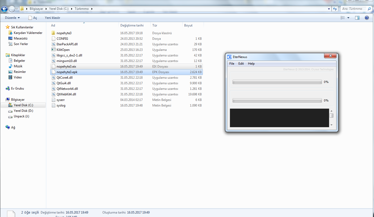The height and width of the screenshot is (217, 374).
Task: Click the EterNexus log scrollbar thumb
Action: 331,116
